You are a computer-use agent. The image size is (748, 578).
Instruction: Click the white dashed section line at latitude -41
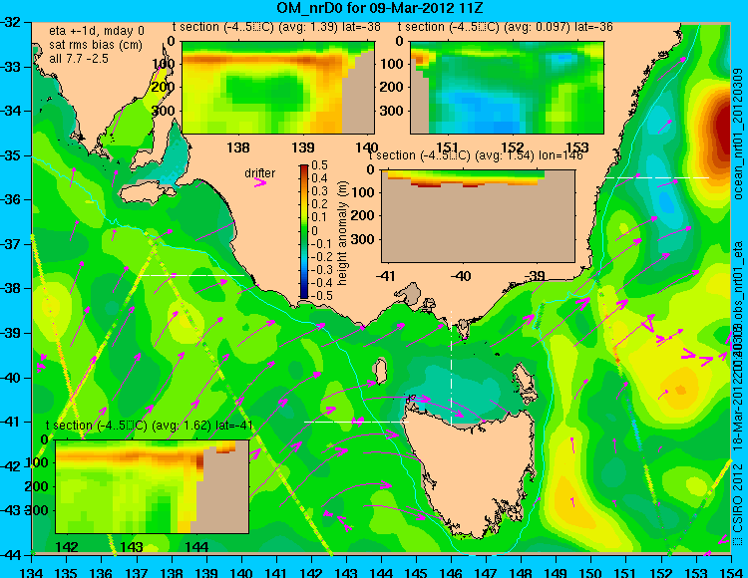(x=357, y=422)
